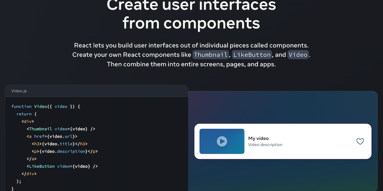Screen dimensions: 383x191
Task: Open the My video thumbnail
Action: pyautogui.click(x=222, y=141)
